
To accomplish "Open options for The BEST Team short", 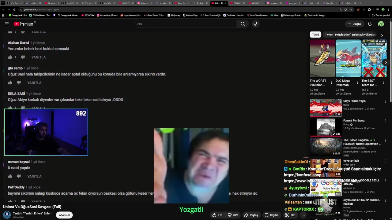I will coord(383,82).
